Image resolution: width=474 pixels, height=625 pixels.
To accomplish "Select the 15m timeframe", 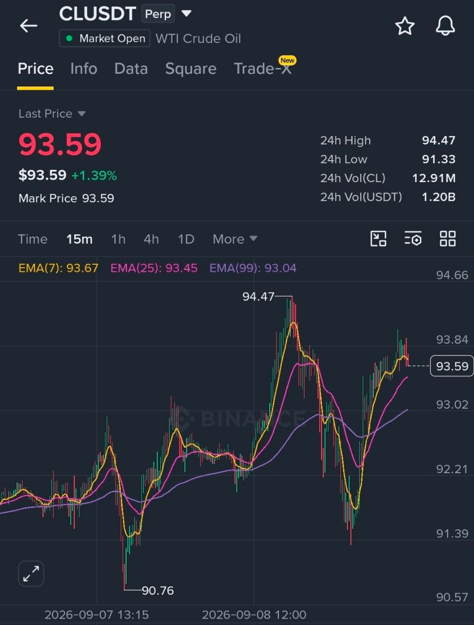I will (x=79, y=239).
